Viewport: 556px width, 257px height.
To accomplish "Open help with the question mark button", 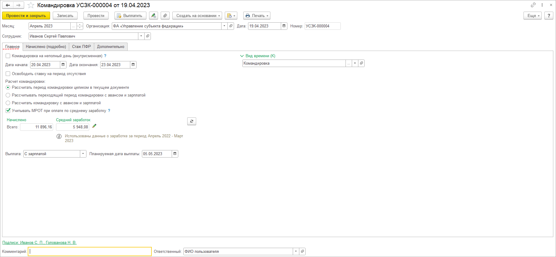I will tap(549, 15).
